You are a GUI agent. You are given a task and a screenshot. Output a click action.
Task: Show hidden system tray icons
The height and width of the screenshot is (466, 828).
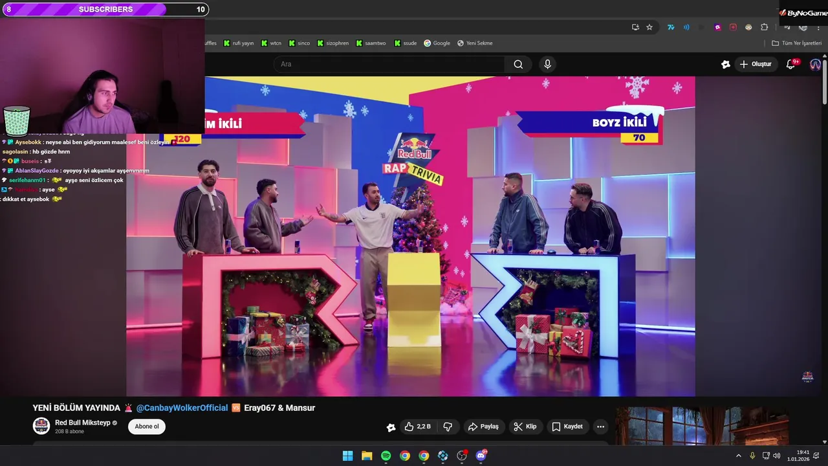point(739,456)
